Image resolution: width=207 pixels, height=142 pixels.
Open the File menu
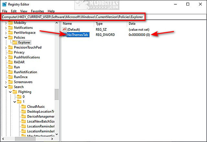click(5, 11)
